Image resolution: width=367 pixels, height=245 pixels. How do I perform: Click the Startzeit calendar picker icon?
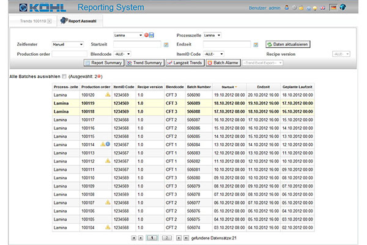(166, 45)
